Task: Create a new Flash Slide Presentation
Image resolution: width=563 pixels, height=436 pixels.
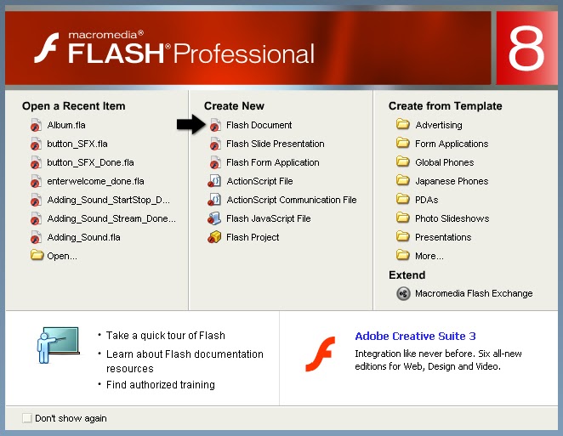Action: [275, 144]
